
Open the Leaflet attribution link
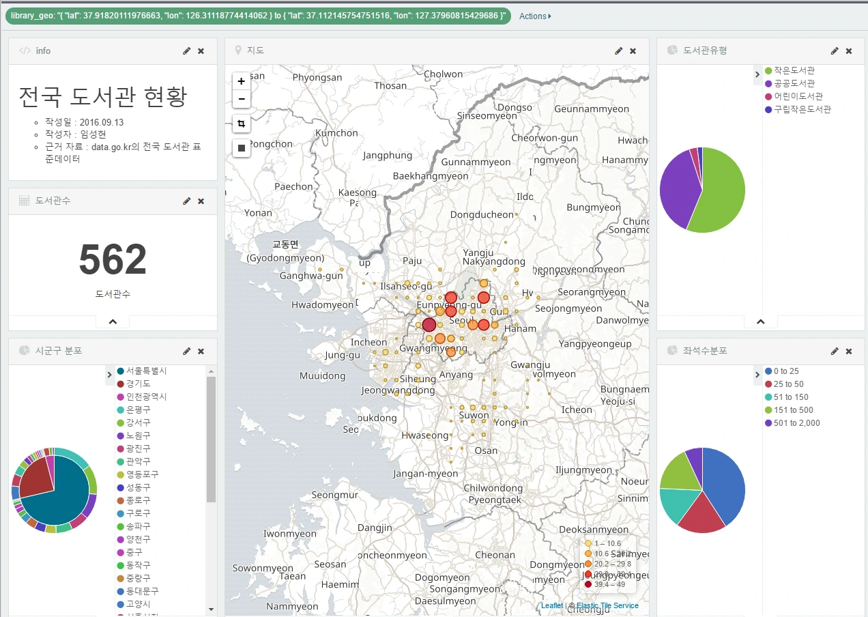551,605
